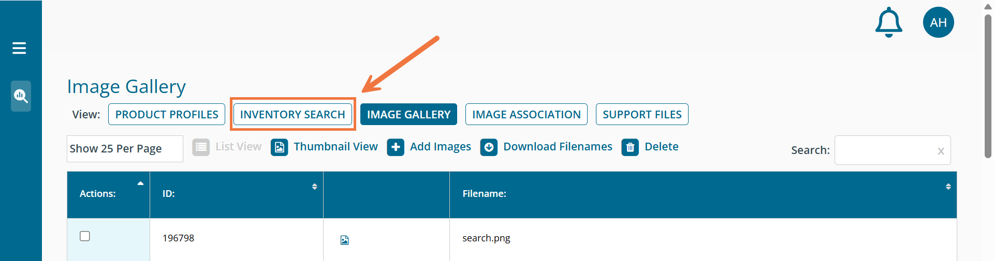This screenshot has width=994, height=261.
Task: Sort the table by Filename column
Action: coord(948,187)
